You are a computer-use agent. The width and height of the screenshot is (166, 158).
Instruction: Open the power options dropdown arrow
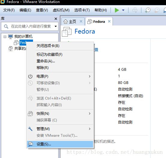(123, 10)
